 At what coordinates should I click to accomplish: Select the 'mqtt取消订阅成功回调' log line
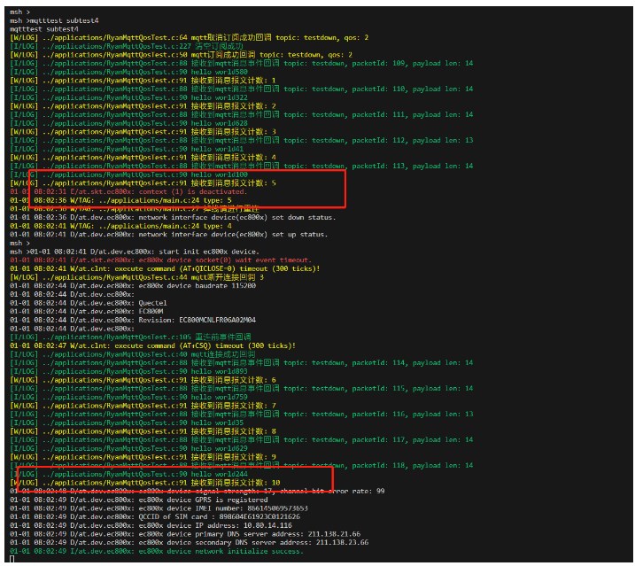(190, 37)
